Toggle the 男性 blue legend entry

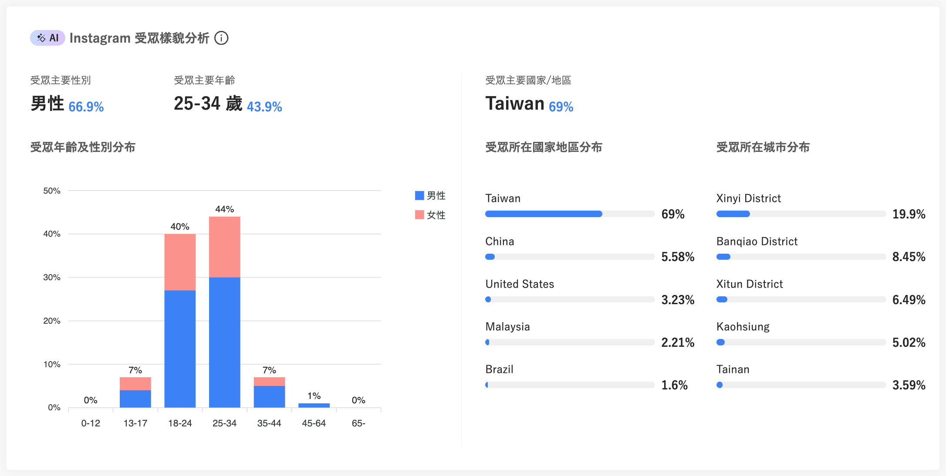[x=430, y=196]
